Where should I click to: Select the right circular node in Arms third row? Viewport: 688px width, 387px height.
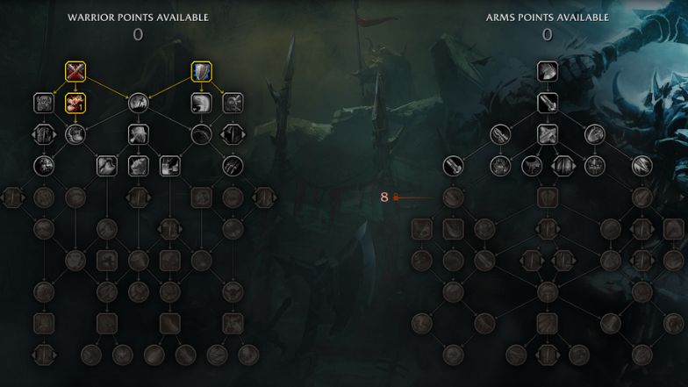coord(595,135)
